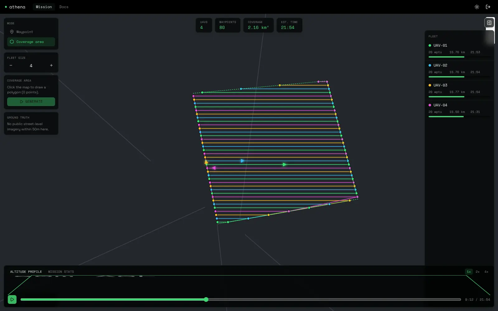Image resolution: width=498 pixels, height=311 pixels.
Task: Switch to Altitude Profile tab
Action: click(x=26, y=272)
